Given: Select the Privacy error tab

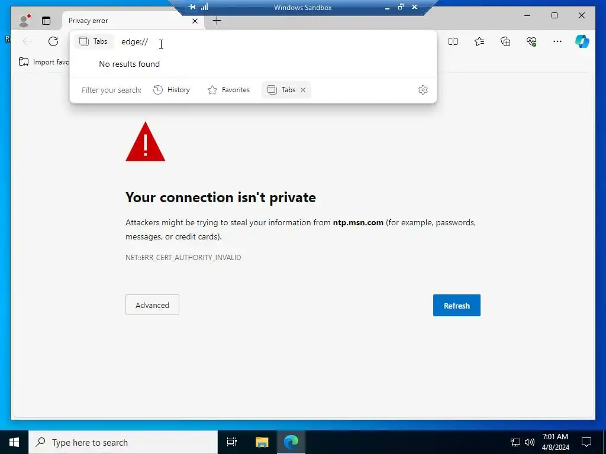Looking at the screenshot, I should (133, 21).
